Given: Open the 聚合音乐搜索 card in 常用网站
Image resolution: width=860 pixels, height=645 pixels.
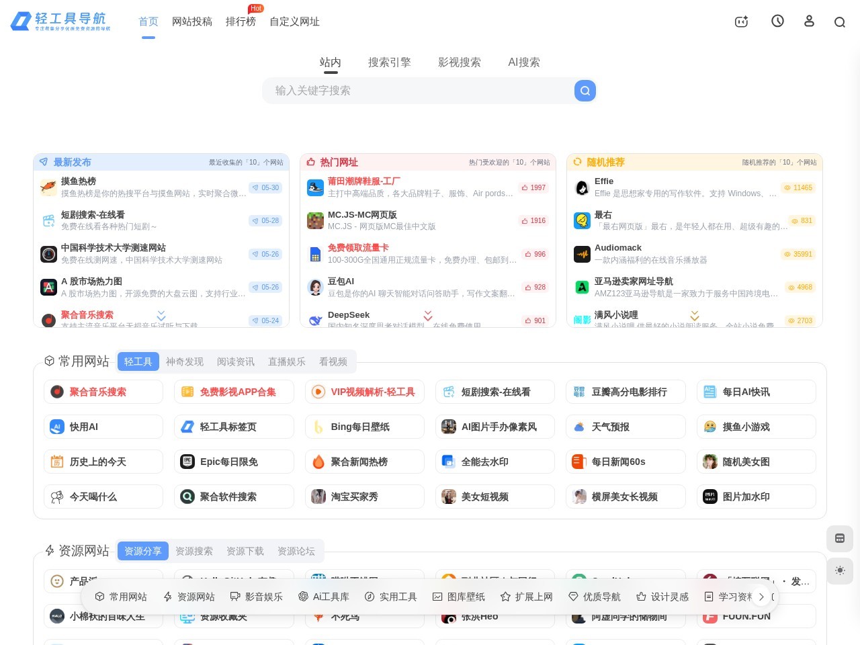Looking at the screenshot, I should [103, 392].
